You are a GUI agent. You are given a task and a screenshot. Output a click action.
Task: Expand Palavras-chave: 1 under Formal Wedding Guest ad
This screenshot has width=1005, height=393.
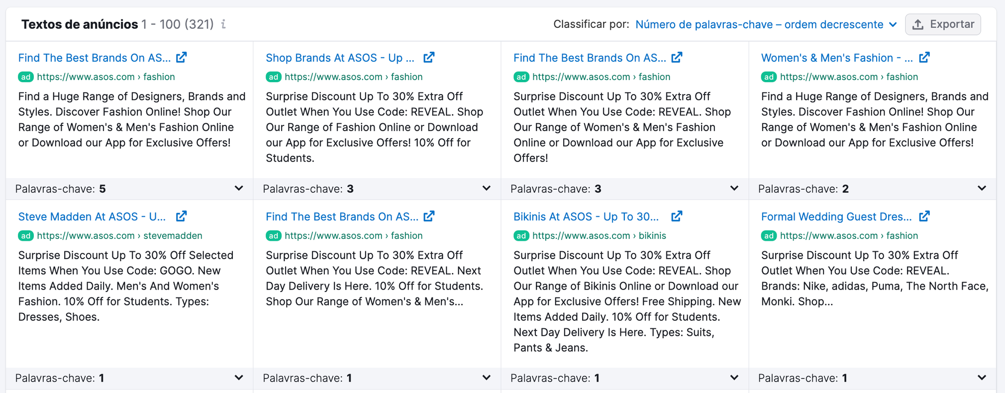(x=872, y=378)
